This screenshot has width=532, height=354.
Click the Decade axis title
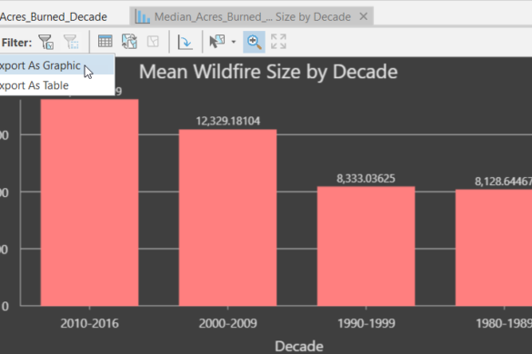299,347
